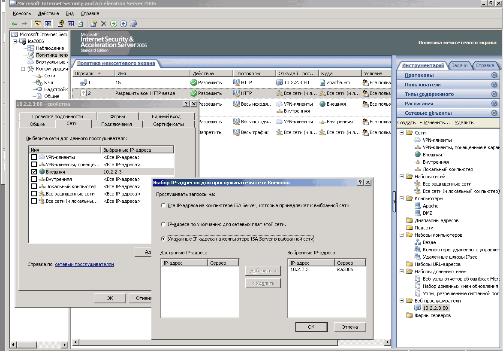Select Сети under Конфигурация in console tree
Screen dimensions: 503x351
pos(49,76)
